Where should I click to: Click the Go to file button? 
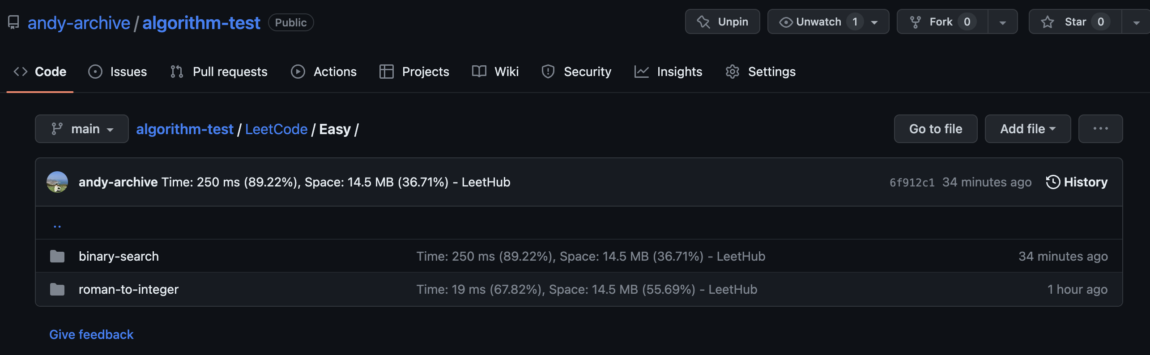pos(936,129)
